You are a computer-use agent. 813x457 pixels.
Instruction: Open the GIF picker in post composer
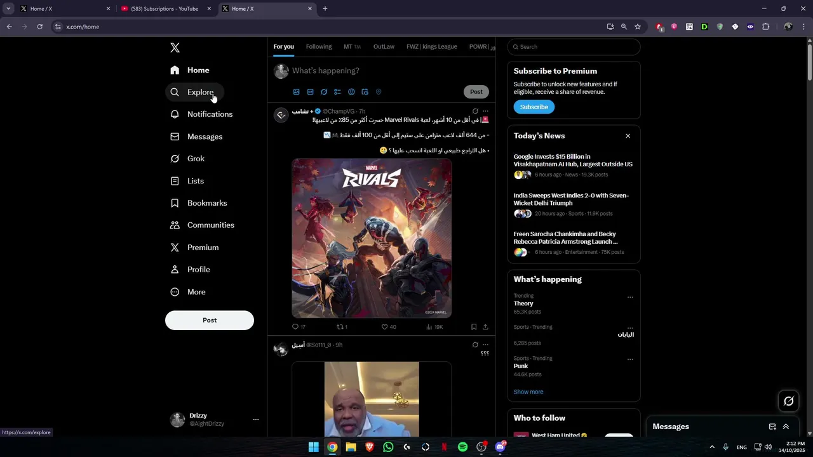tap(310, 92)
